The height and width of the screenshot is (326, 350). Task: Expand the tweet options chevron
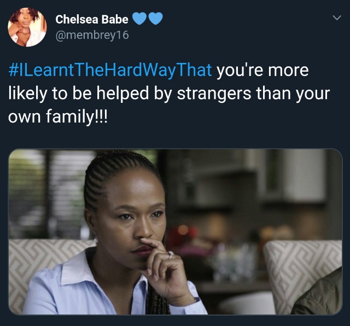(337, 18)
